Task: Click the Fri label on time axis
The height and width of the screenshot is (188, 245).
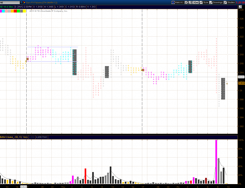Action: click(178, 187)
